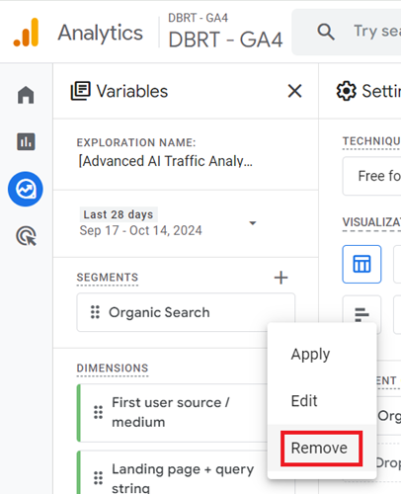Image resolution: width=401 pixels, height=494 pixels.
Task: Click the Settings gear icon
Action: [346, 91]
